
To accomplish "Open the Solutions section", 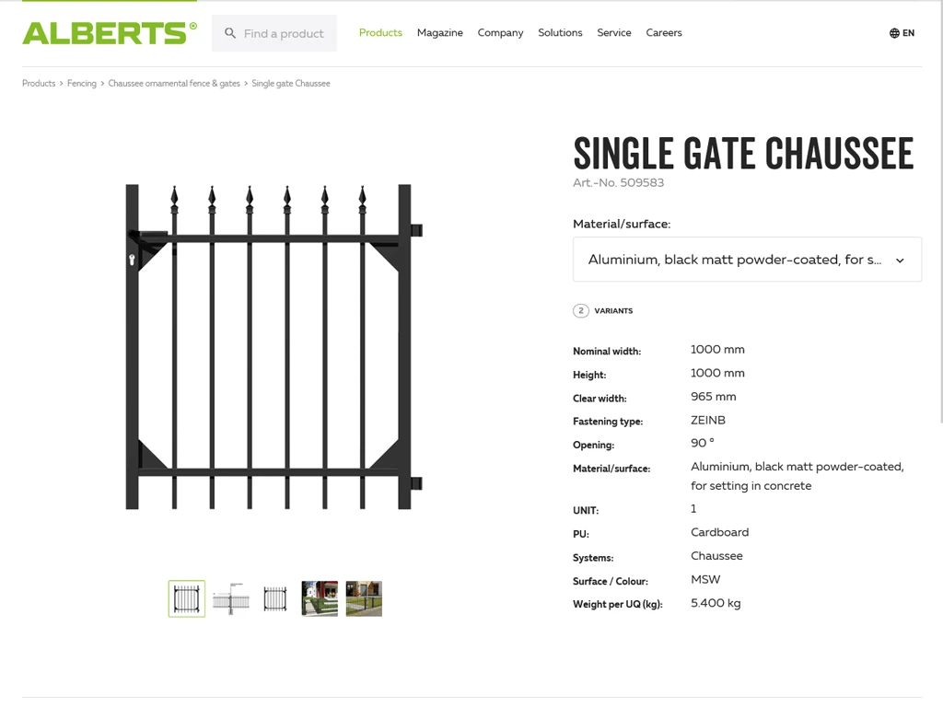I will pos(560,33).
